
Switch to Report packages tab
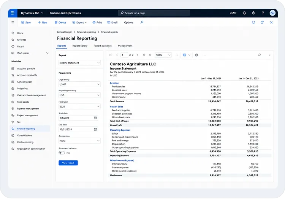(103, 46)
